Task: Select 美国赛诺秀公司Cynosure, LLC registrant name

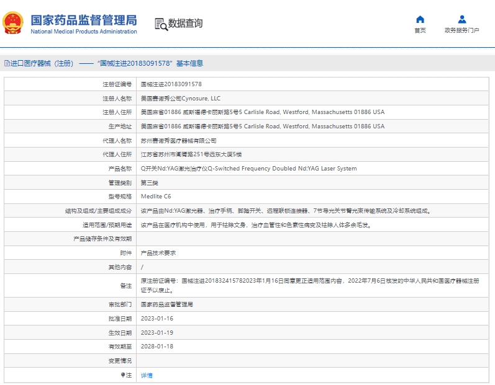Action: tap(181, 99)
